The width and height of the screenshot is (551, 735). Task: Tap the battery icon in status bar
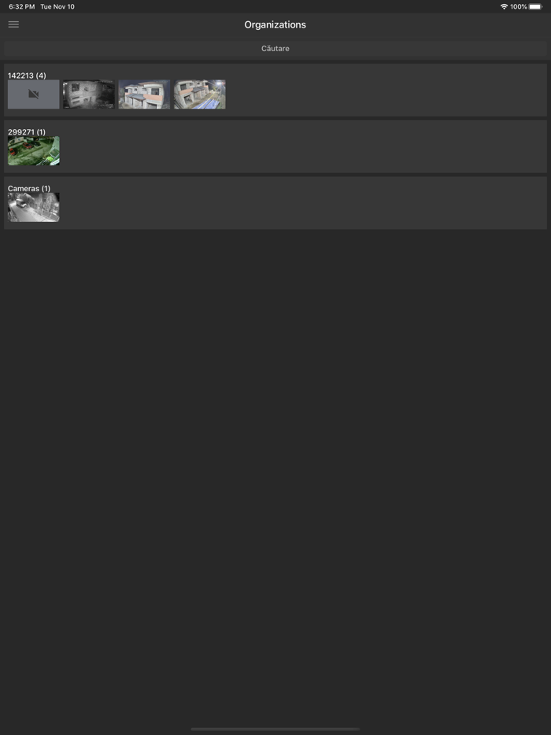pos(535,6)
